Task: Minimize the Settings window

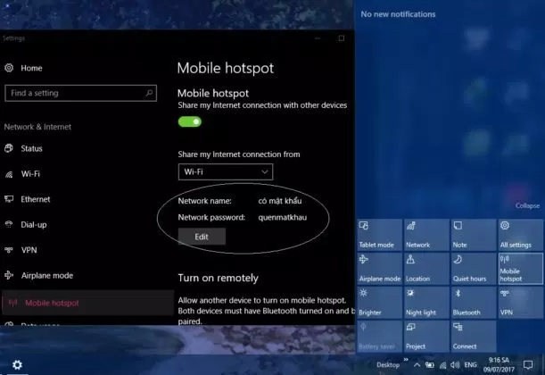Action: point(318,37)
